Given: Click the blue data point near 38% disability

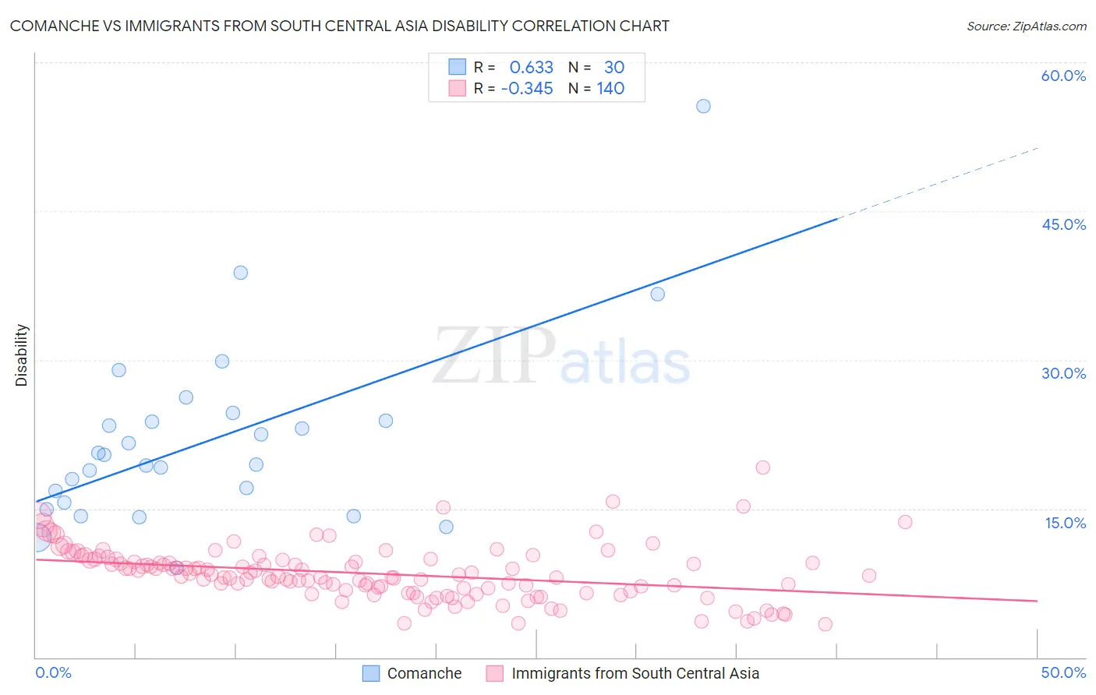Looking at the screenshot, I should coord(241,273).
